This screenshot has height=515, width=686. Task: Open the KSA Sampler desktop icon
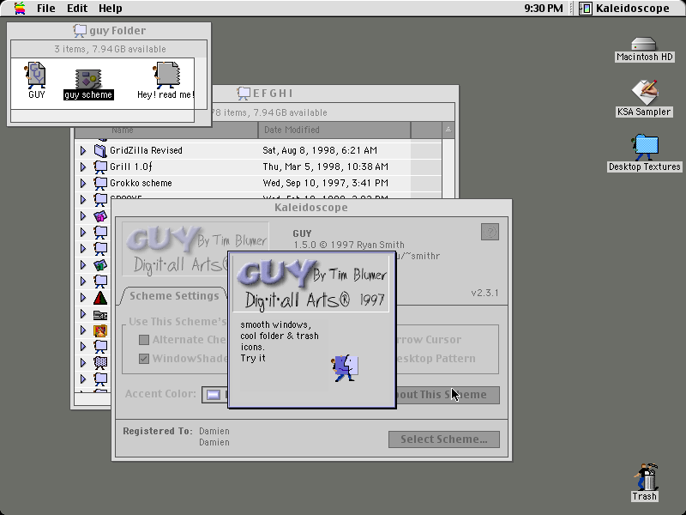(645, 92)
